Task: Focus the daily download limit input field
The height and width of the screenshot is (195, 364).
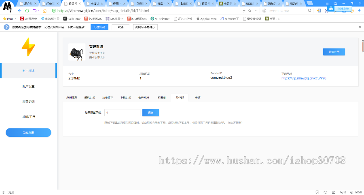Action: [122, 113]
